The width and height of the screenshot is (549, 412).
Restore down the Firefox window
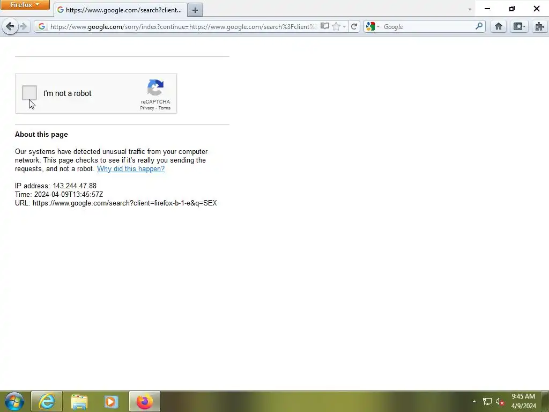tap(512, 9)
